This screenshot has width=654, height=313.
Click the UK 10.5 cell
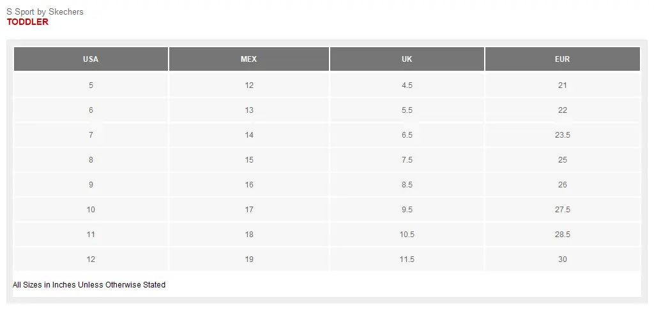(x=407, y=235)
